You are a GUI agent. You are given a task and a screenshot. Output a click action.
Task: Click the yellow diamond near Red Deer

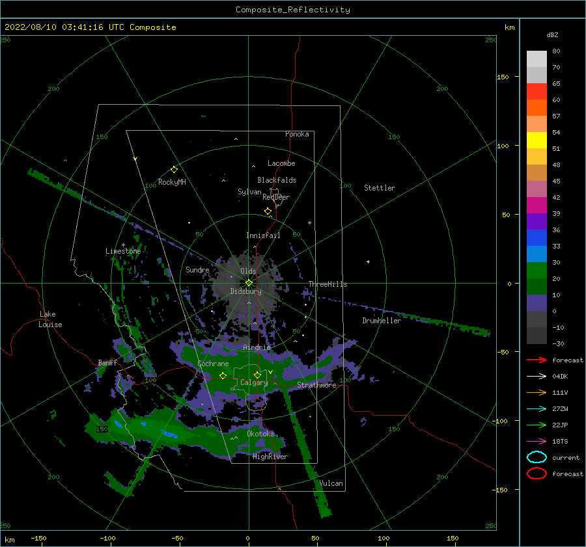(268, 211)
